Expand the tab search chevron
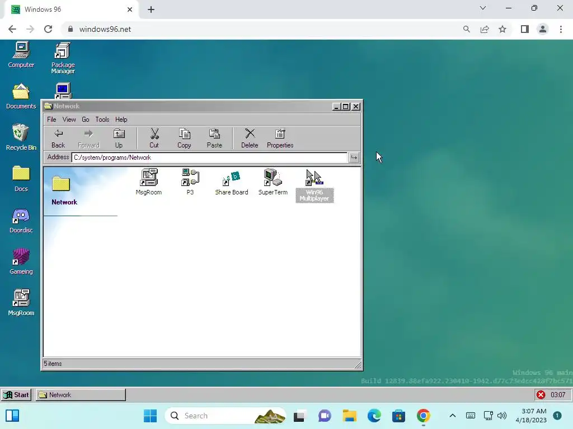The width and height of the screenshot is (573, 429). coord(483,8)
